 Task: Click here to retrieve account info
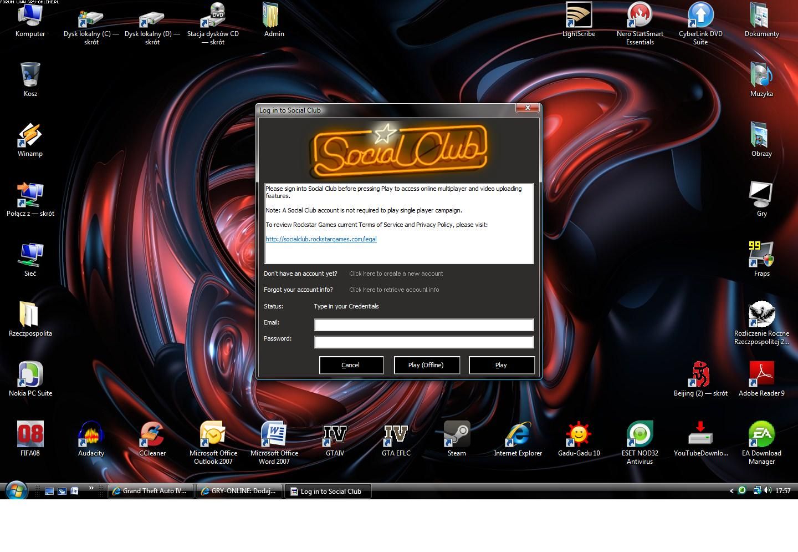pos(394,290)
